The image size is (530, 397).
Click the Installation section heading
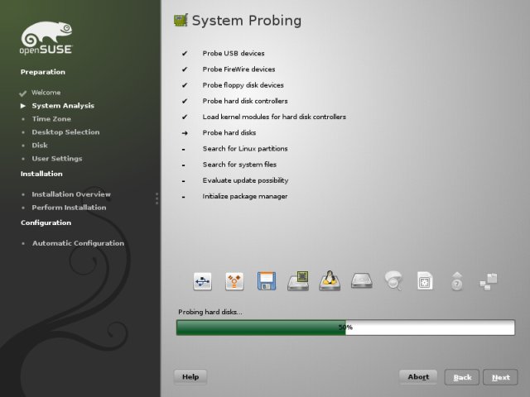(x=41, y=174)
